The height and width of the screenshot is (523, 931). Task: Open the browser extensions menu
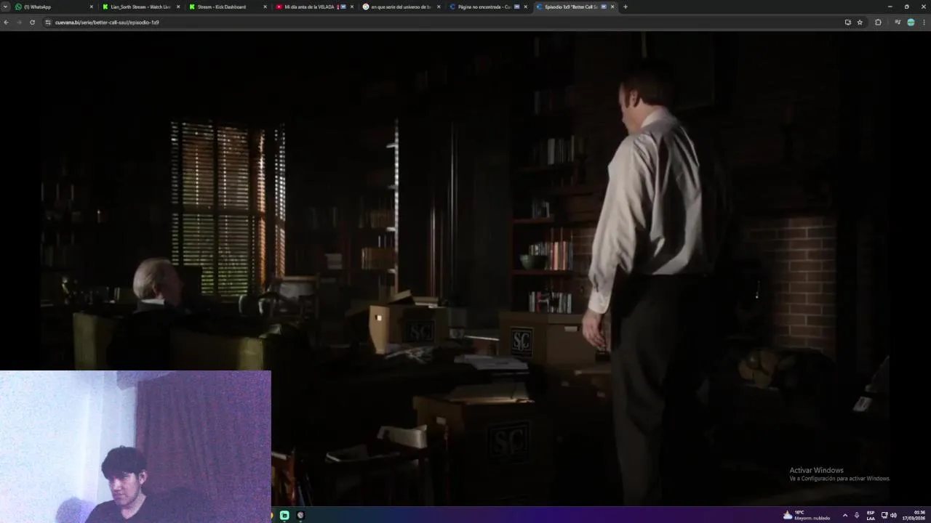coord(878,23)
